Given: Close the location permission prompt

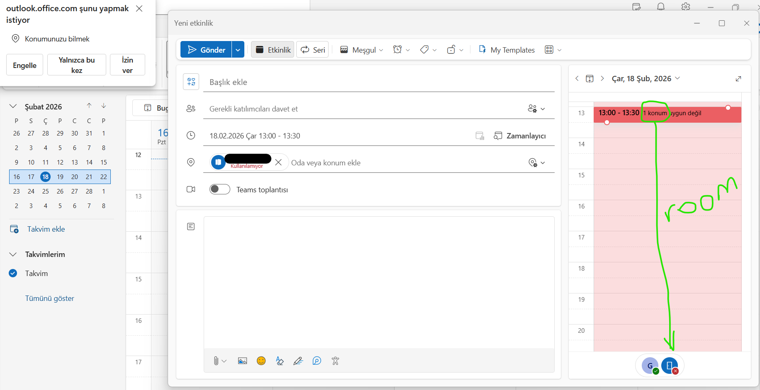Looking at the screenshot, I should click(x=139, y=9).
